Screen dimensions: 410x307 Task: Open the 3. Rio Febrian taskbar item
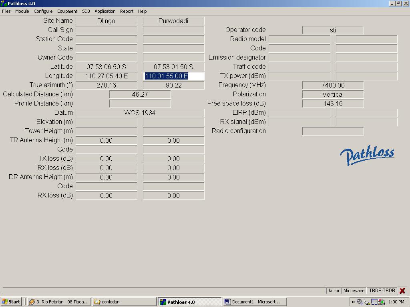tap(59, 302)
